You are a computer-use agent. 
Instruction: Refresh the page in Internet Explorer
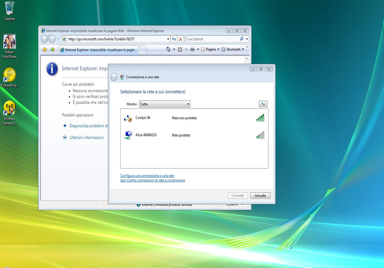(x=174, y=39)
